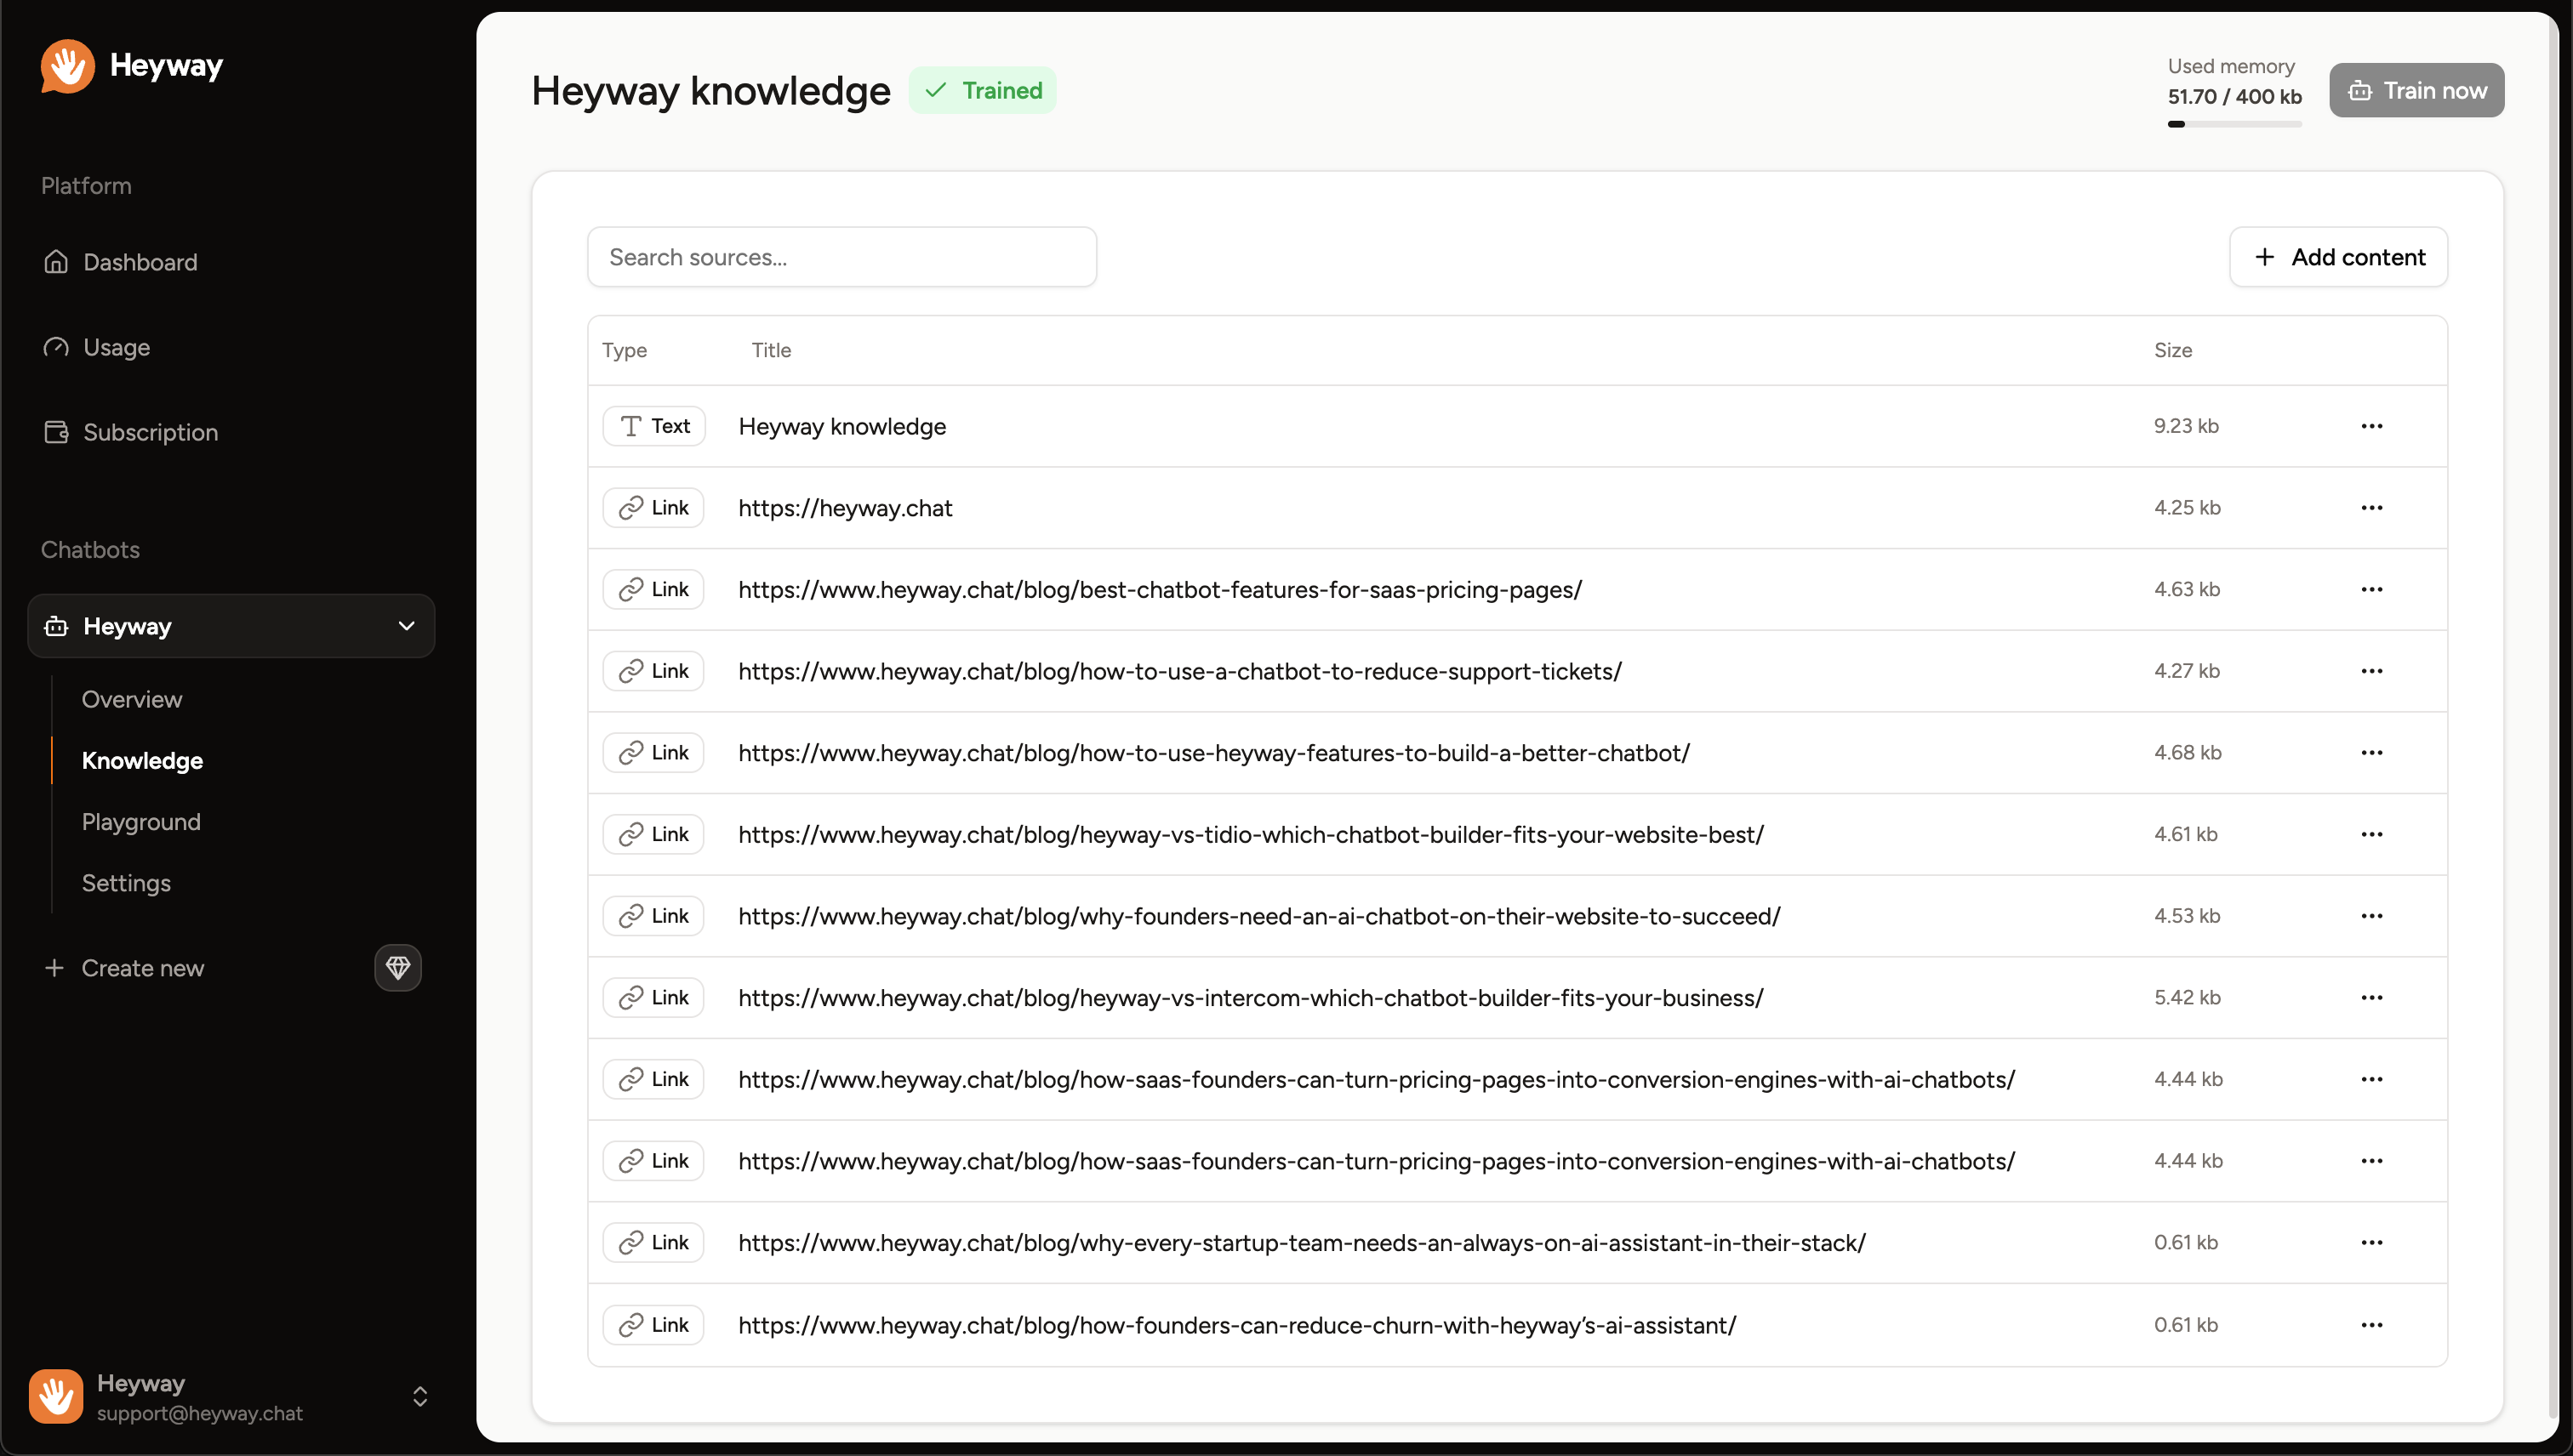
Task: Click the Text type badge on first row
Action: [654, 426]
